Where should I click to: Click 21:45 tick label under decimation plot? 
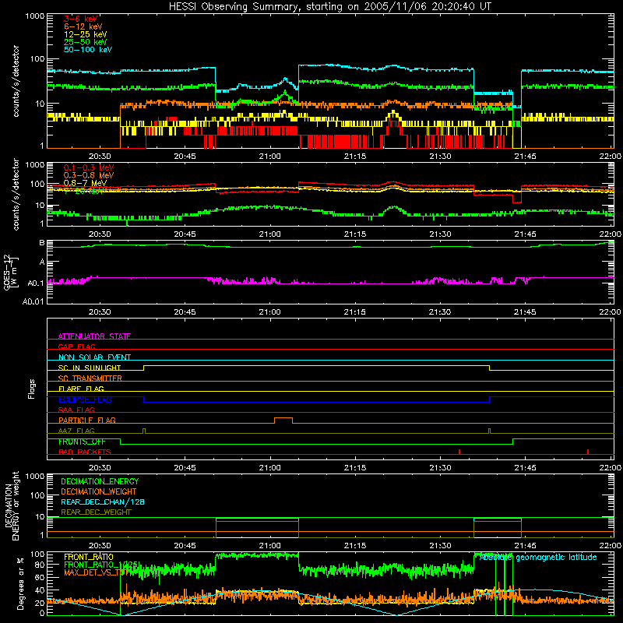pos(525,546)
